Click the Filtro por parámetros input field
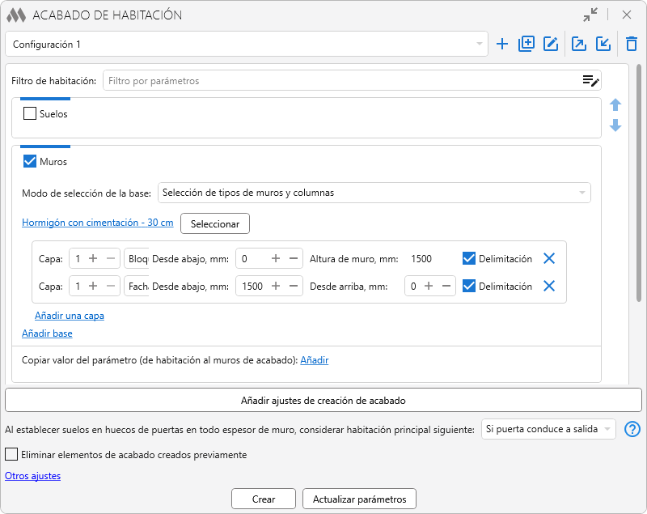Screen dimensions: 647x514 click(x=340, y=81)
